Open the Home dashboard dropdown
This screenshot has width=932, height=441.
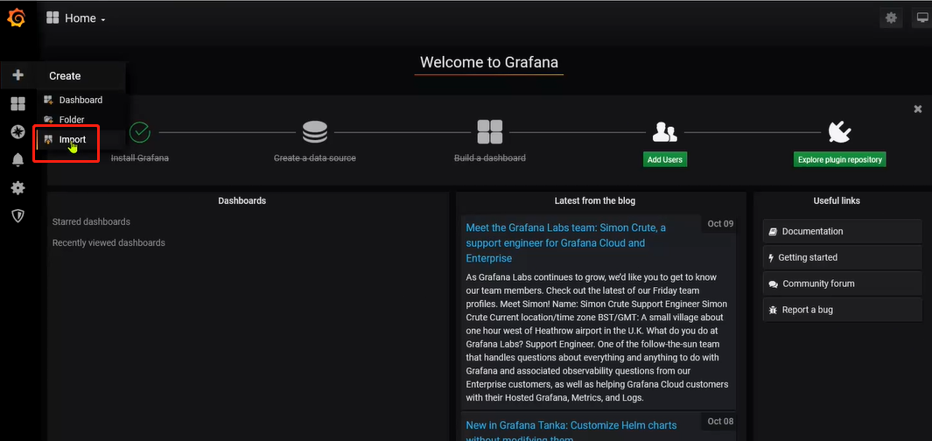click(77, 18)
